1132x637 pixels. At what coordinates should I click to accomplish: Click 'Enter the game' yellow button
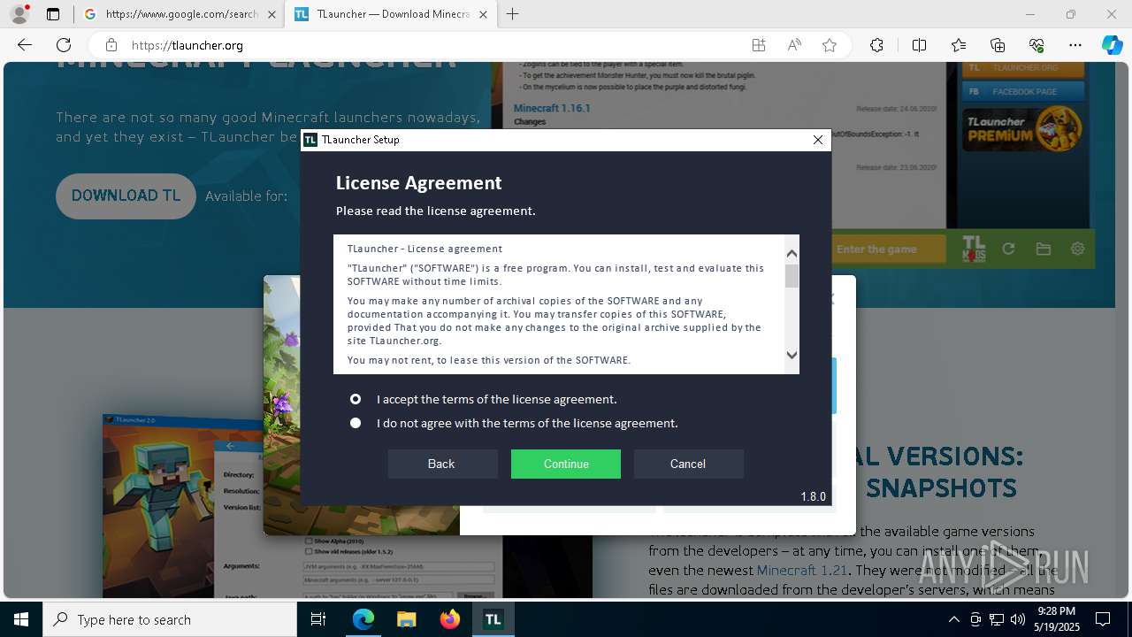tap(888, 249)
